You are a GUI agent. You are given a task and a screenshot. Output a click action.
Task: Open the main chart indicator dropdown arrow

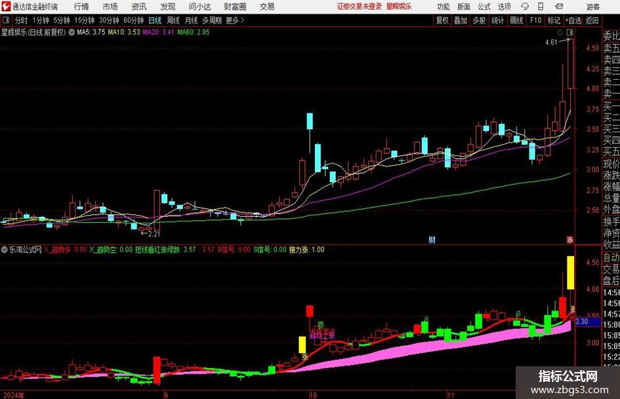coord(72,32)
